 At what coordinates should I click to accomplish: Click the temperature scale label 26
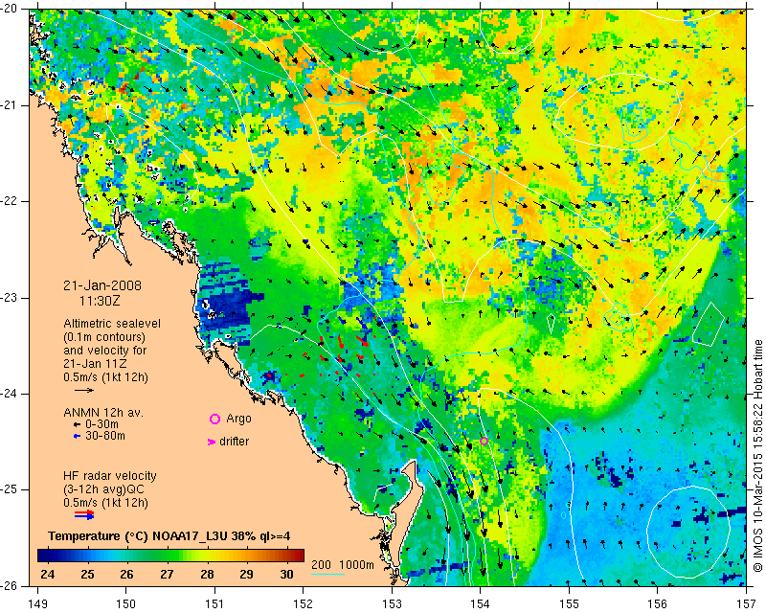coord(127,574)
